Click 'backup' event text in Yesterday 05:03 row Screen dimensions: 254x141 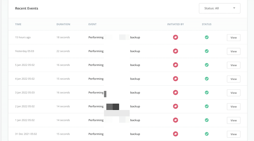click(135, 51)
